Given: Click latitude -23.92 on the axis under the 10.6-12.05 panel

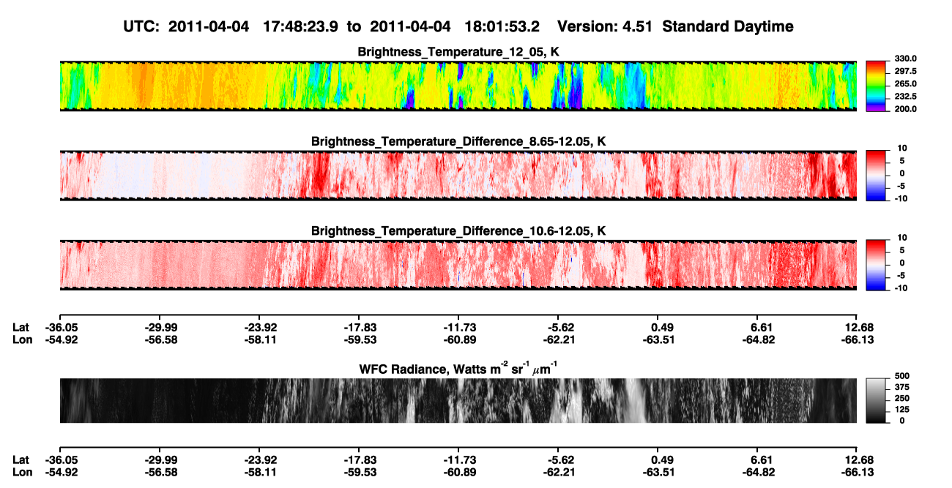Looking at the screenshot, I should click(x=260, y=327).
